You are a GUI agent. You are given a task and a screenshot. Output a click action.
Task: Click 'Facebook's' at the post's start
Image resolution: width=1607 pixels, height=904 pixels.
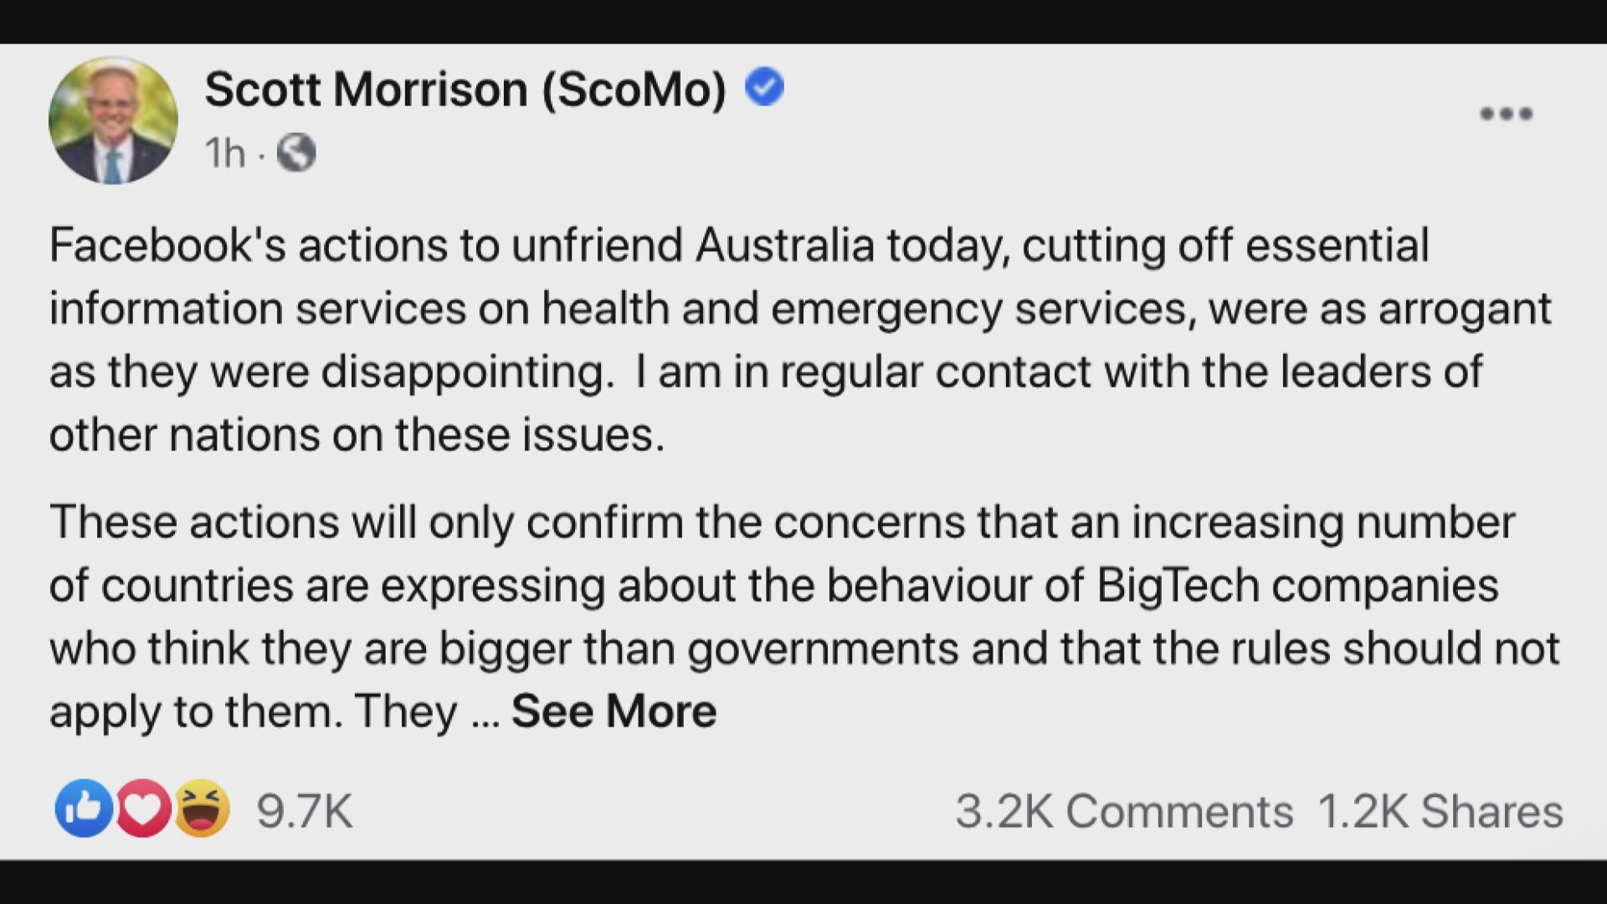coord(167,245)
